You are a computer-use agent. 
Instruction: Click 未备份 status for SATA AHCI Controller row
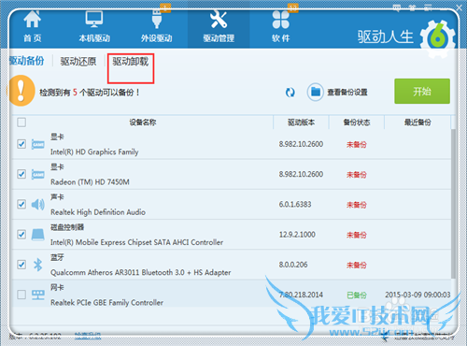tap(357, 235)
